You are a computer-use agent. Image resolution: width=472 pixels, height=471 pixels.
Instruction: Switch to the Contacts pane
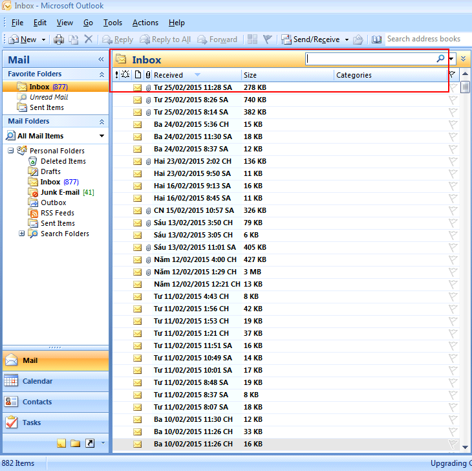(x=56, y=402)
